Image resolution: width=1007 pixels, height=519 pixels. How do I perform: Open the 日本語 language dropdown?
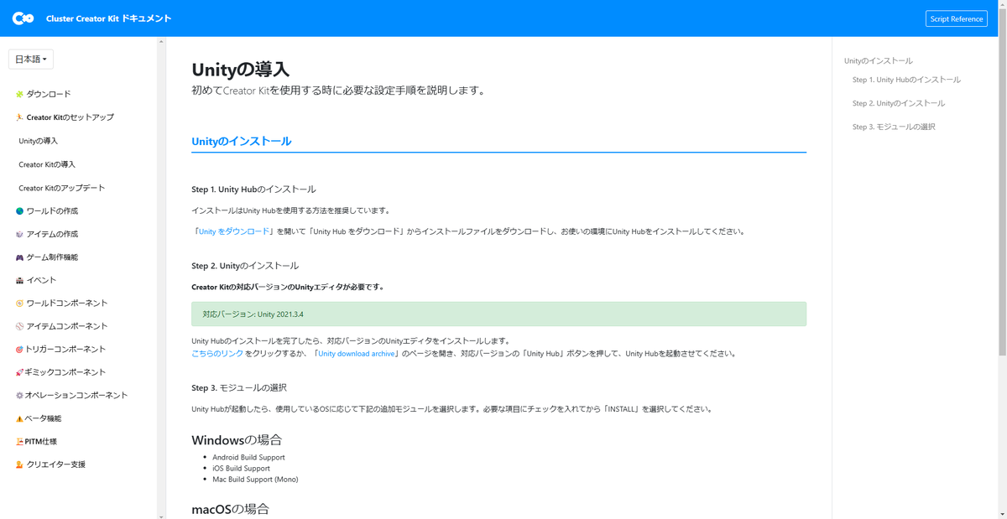(31, 60)
